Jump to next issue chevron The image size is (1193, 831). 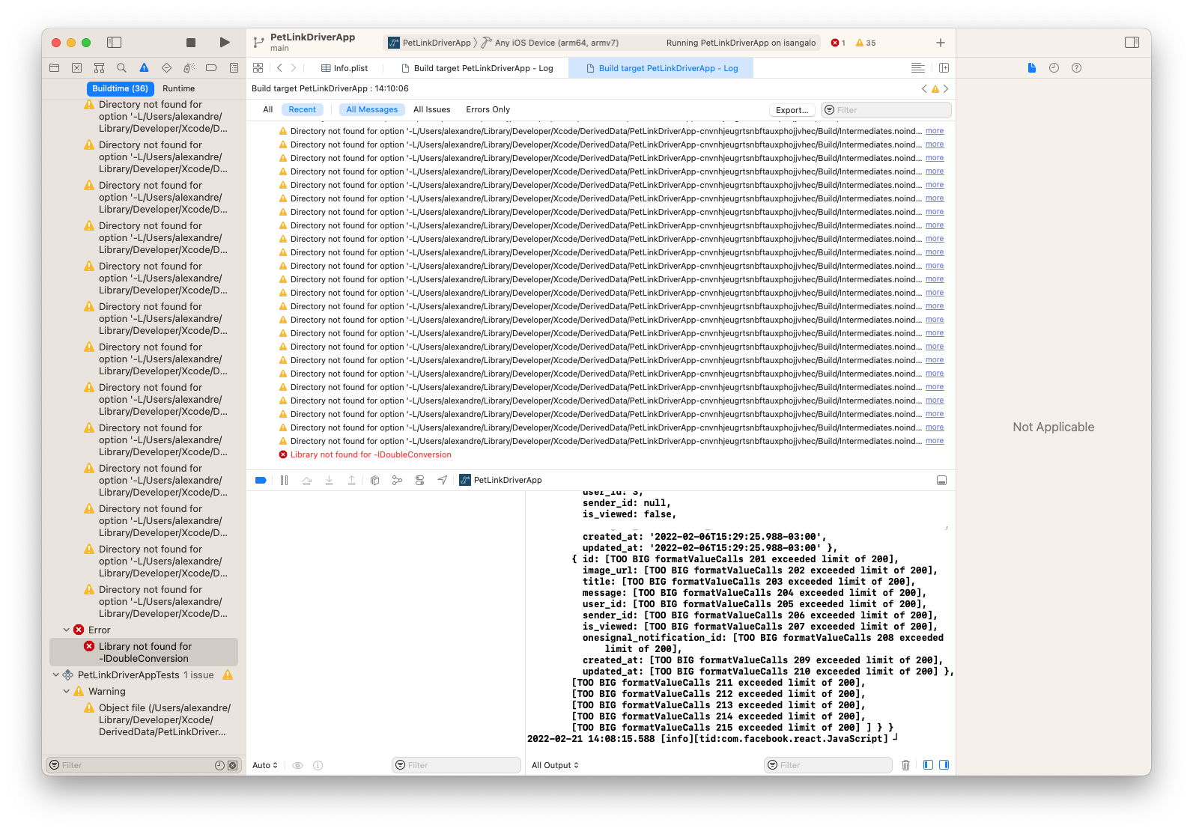tap(946, 88)
